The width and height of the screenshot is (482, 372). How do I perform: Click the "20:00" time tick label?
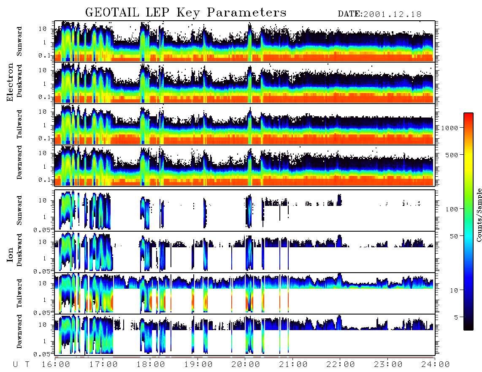246,365
